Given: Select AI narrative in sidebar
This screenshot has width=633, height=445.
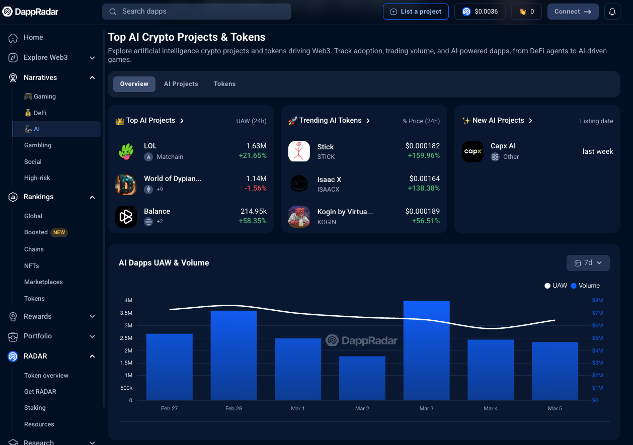Looking at the screenshot, I should point(56,129).
